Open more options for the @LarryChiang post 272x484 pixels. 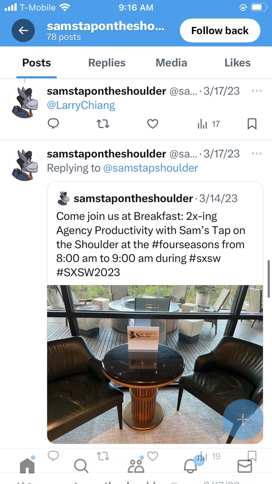click(256, 91)
